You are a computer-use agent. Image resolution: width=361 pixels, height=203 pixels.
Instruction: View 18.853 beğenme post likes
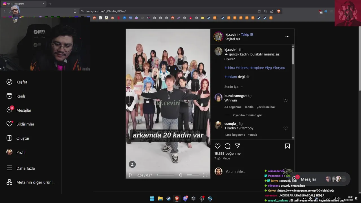coord(227,153)
